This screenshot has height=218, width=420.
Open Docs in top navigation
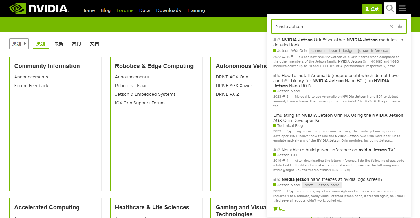[x=145, y=10]
